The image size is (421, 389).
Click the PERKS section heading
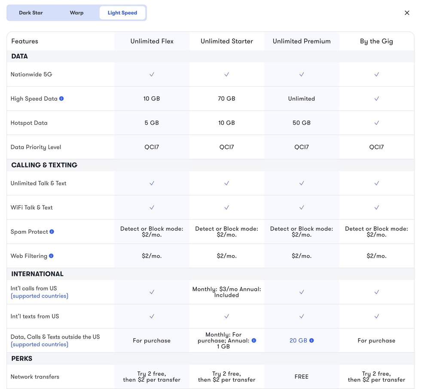click(x=22, y=358)
